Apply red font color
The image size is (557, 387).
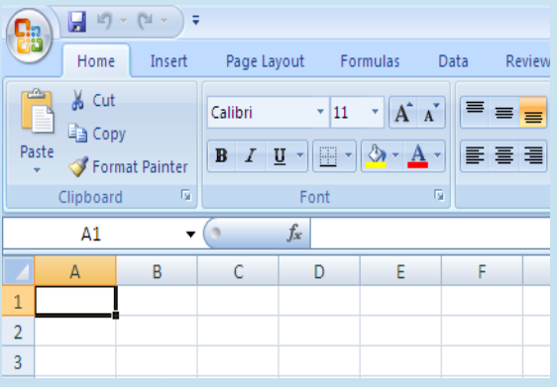point(418,155)
